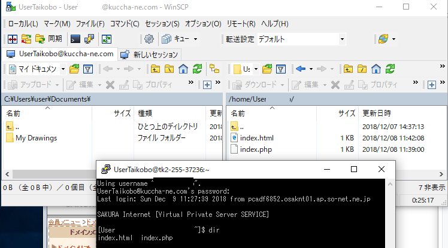Click the synchronize browsing icon beside 同期
The image size is (448, 248).
coord(26,39)
